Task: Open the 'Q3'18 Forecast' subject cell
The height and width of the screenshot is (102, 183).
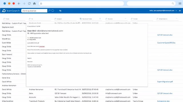Action: (60, 93)
